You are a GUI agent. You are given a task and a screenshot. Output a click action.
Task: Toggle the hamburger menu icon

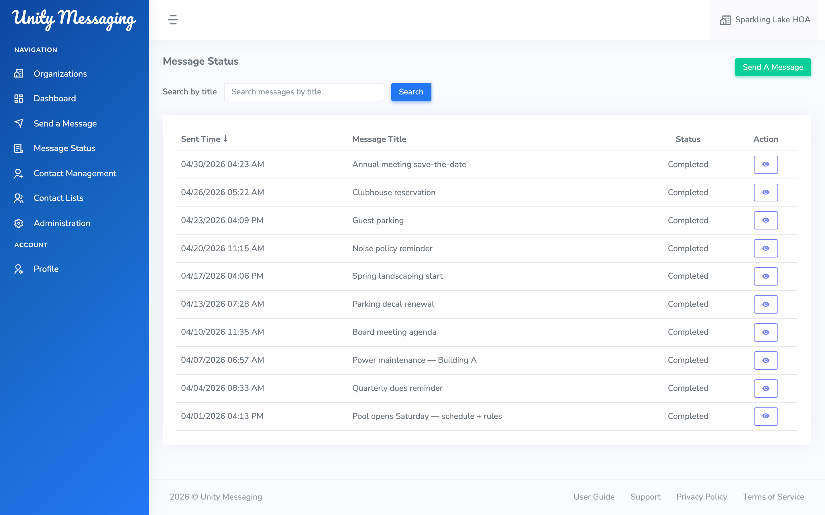[173, 20]
